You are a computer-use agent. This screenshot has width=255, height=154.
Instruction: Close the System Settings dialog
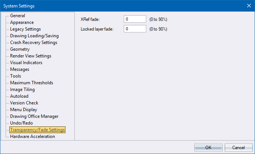click(249, 6)
